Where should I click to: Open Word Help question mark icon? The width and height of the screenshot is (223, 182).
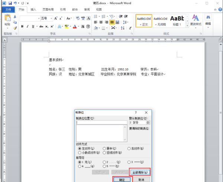click(220, 10)
